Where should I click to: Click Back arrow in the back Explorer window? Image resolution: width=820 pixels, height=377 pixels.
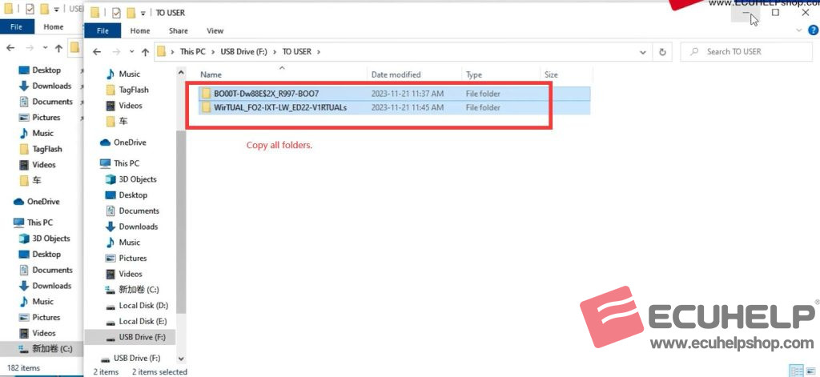10,48
